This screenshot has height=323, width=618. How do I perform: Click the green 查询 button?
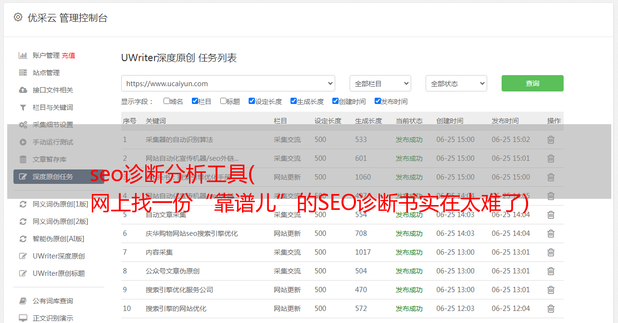pos(532,83)
